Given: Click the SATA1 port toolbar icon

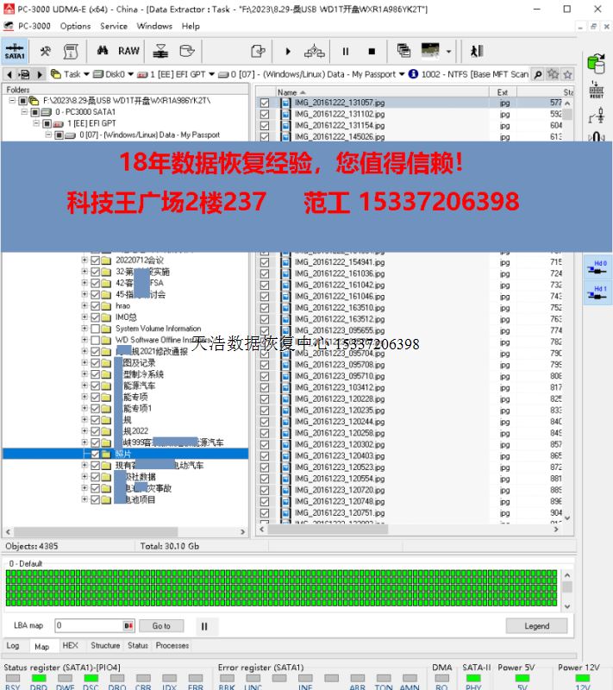Looking at the screenshot, I should pyautogui.click(x=15, y=51).
